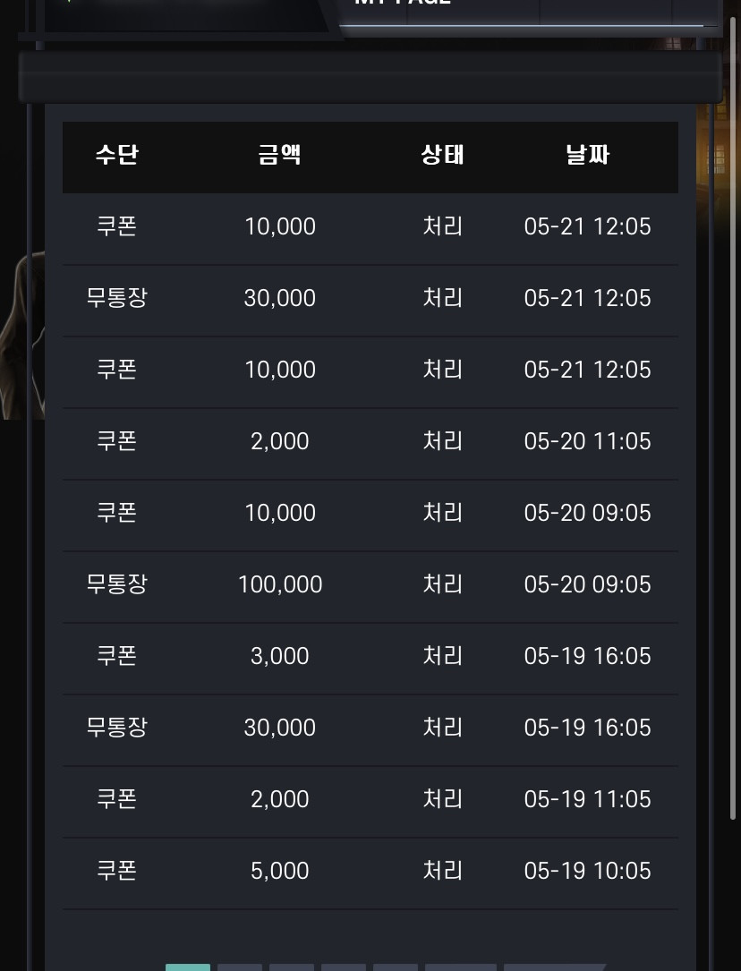The width and height of the screenshot is (741, 971).
Task: Click the 금액 column header
Action: 280,154
